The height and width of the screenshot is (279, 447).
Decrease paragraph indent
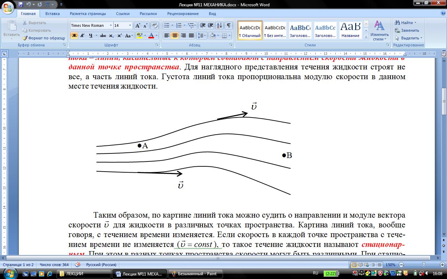click(202, 25)
